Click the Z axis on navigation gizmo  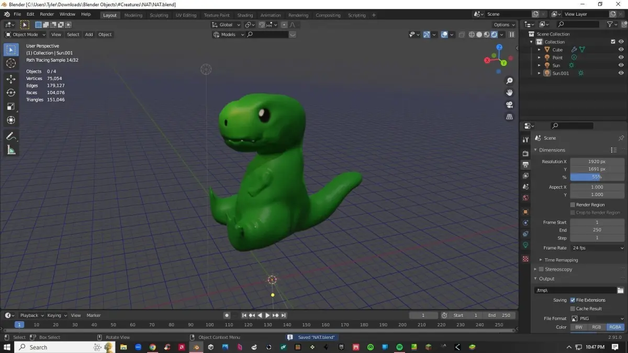coord(499,47)
